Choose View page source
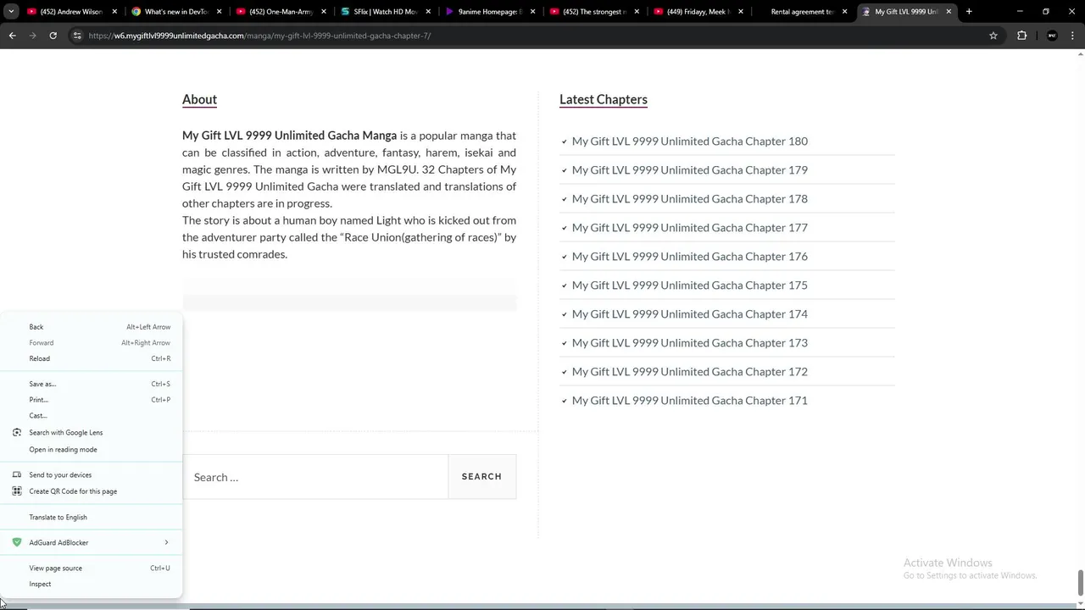Screen dimensions: 1085x610 [x=92, y=568]
